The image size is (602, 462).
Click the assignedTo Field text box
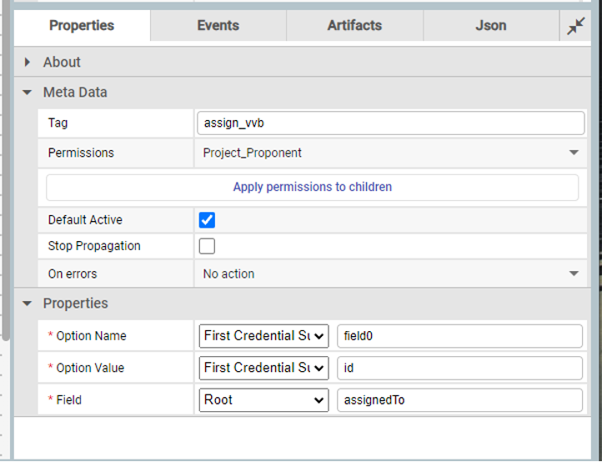(459, 400)
